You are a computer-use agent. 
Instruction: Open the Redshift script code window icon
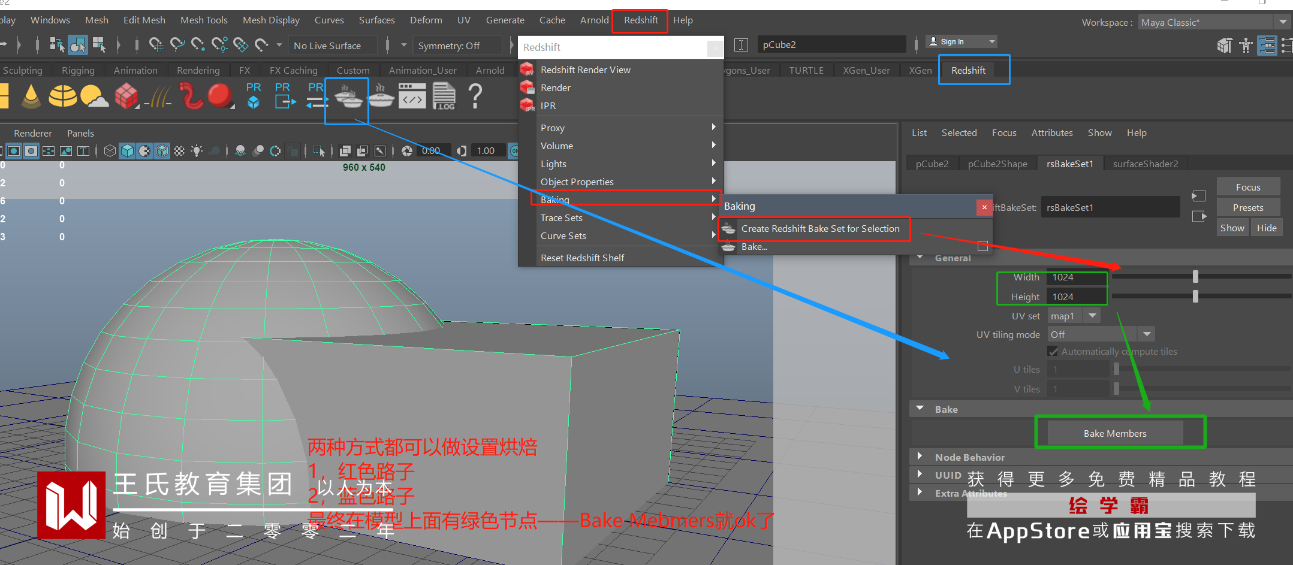[412, 96]
